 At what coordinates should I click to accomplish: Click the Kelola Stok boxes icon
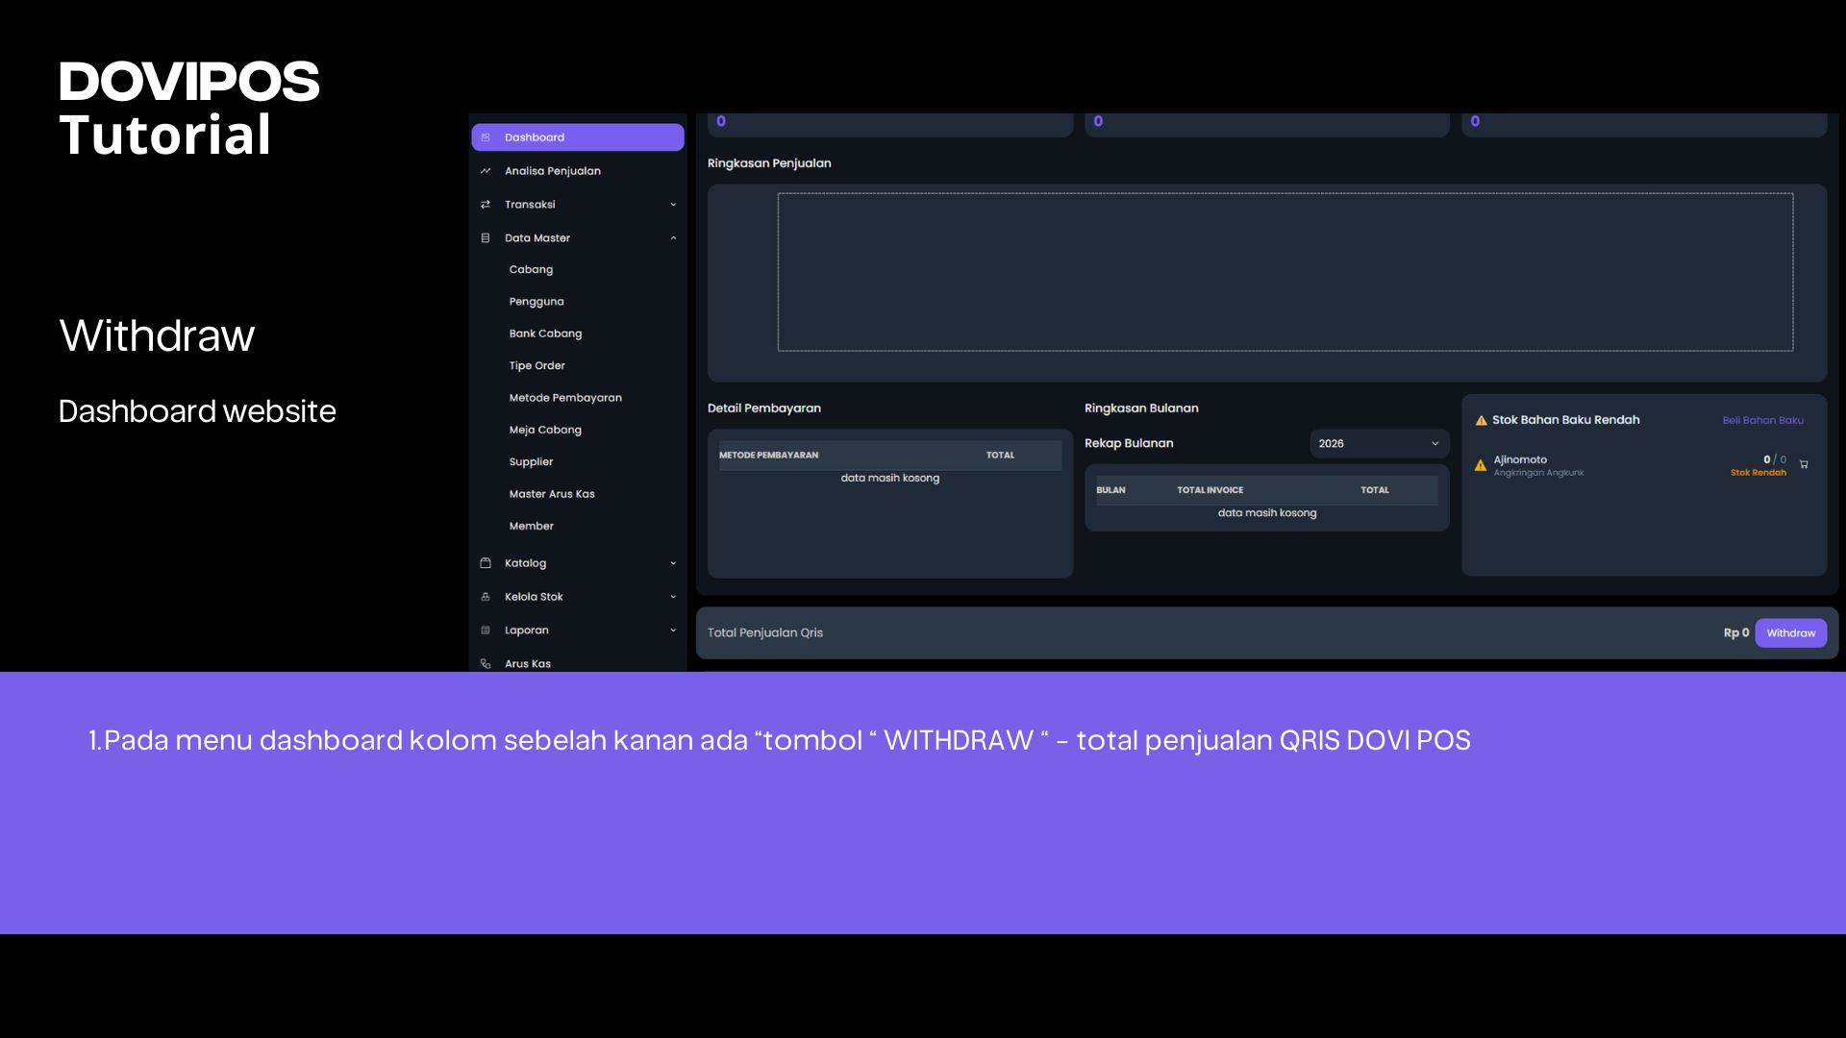486,597
